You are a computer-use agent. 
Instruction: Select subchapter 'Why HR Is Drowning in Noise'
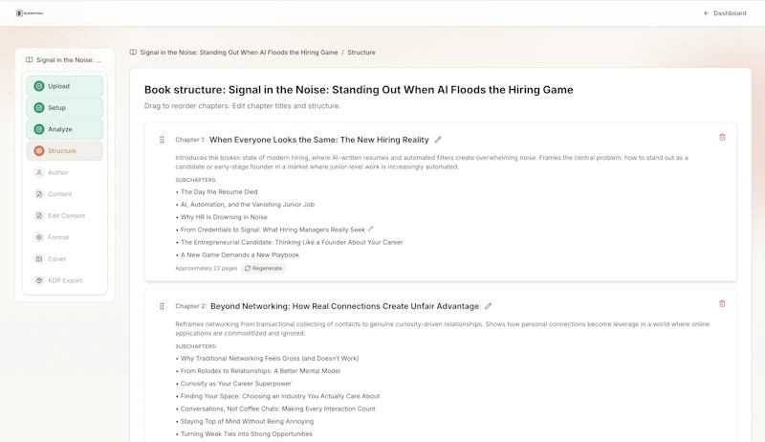[x=224, y=217]
